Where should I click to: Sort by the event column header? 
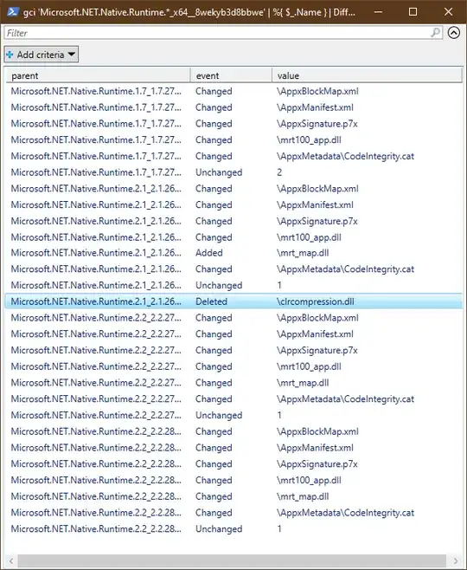pyautogui.click(x=231, y=75)
